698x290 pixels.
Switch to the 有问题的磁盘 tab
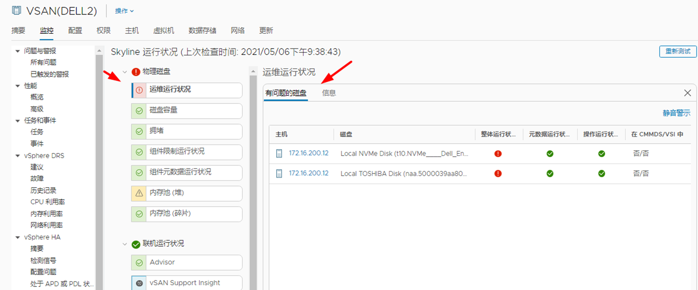286,93
